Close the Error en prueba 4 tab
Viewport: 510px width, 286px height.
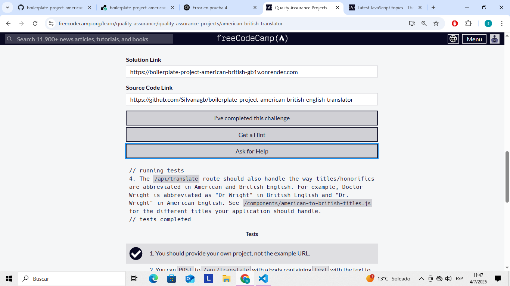tap(255, 7)
